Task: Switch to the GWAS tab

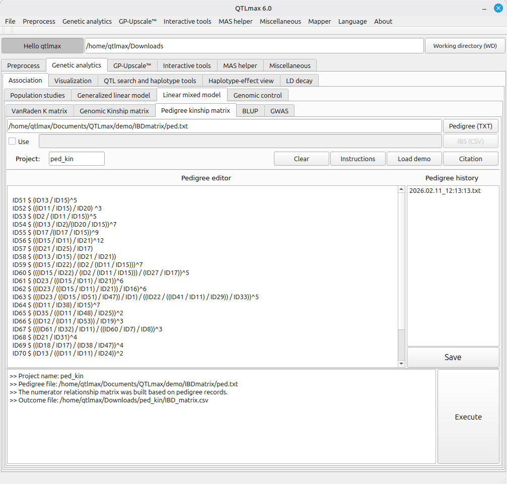Action: pyautogui.click(x=279, y=111)
